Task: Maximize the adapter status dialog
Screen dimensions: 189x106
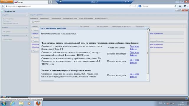Action: coord(146,28)
